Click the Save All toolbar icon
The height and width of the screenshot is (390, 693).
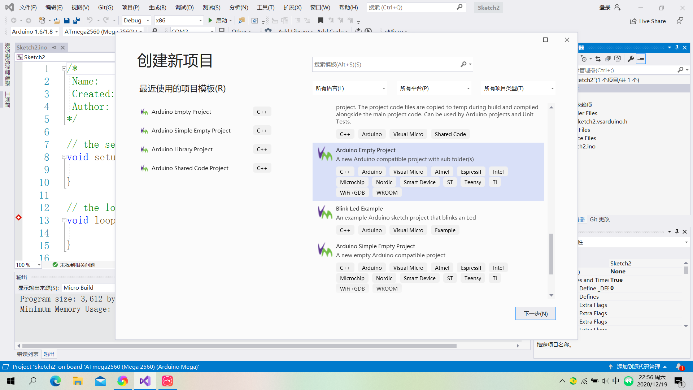click(x=77, y=21)
